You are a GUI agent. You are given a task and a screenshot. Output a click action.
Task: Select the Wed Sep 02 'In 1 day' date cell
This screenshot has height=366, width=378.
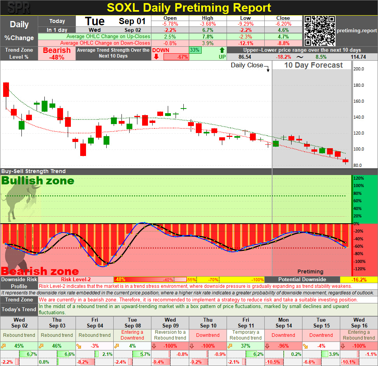click(114, 30)
